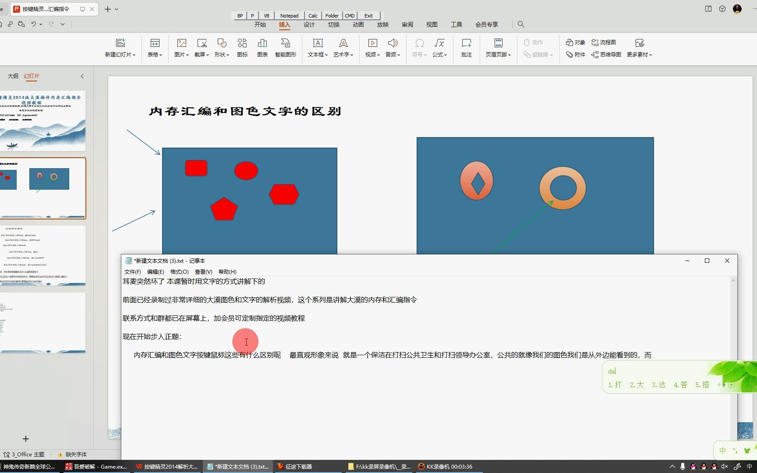This screenshot has height=473, width=757.
Task: Select the red pentagon shape on slide
Action: pos(224,209)
